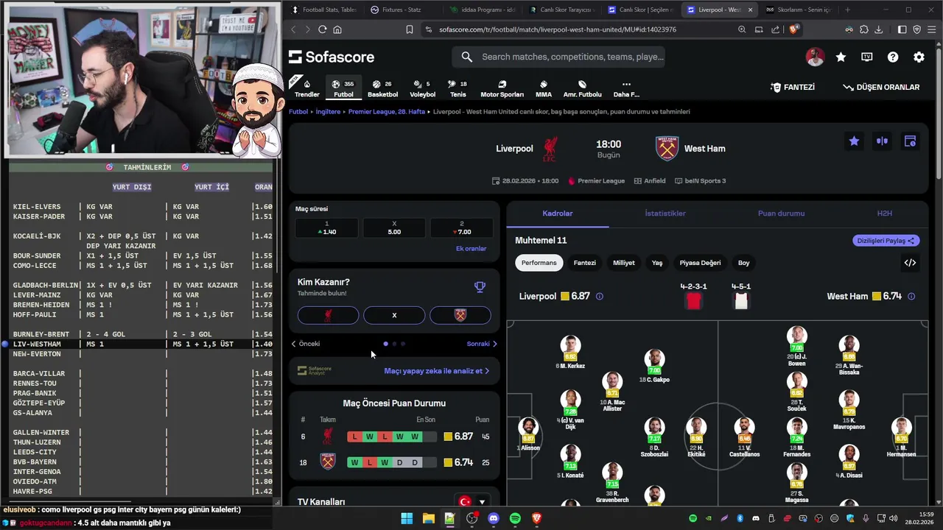
Task: Reload the browser page
Action: pos(322,29)
